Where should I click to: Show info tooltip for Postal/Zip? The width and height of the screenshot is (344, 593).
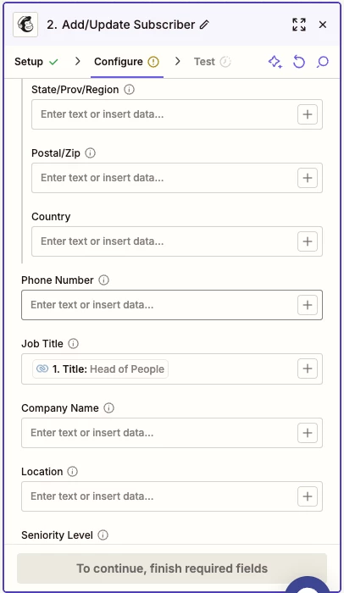90,153
